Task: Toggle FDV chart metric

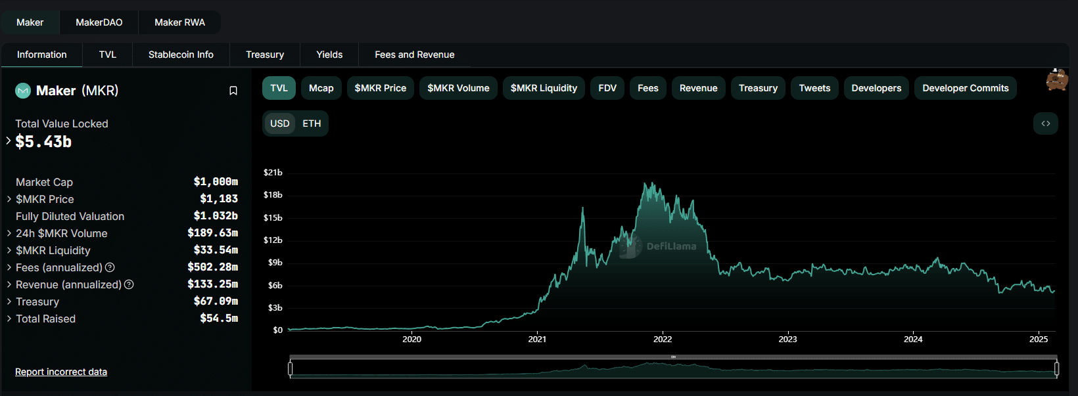Action: 607,88
